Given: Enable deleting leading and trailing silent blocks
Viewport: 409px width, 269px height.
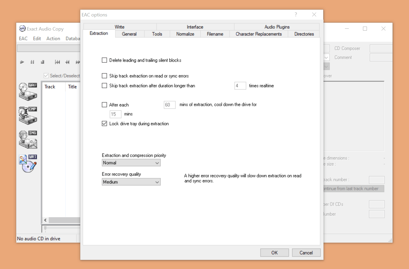Looking at the screenshot, I should (x=104, y=60).
